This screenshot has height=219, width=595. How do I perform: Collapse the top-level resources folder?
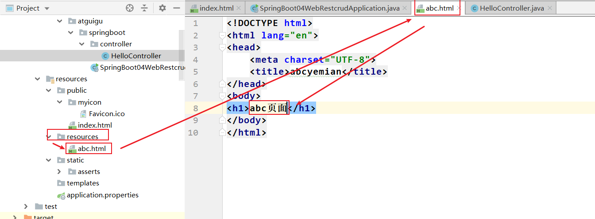point(38,79)
